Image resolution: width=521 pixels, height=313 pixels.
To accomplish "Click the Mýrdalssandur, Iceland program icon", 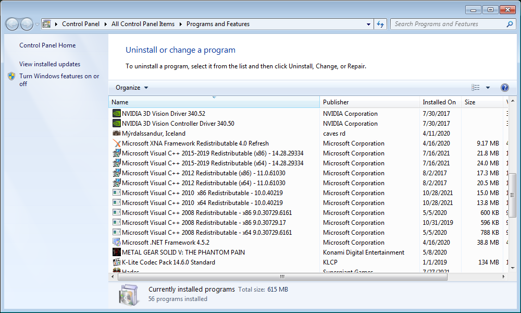I will click(116, 134).
